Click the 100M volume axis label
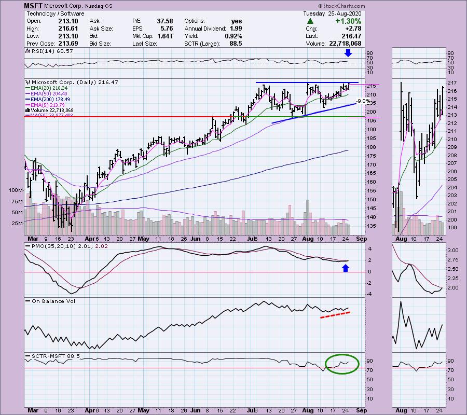 point(16,190)
